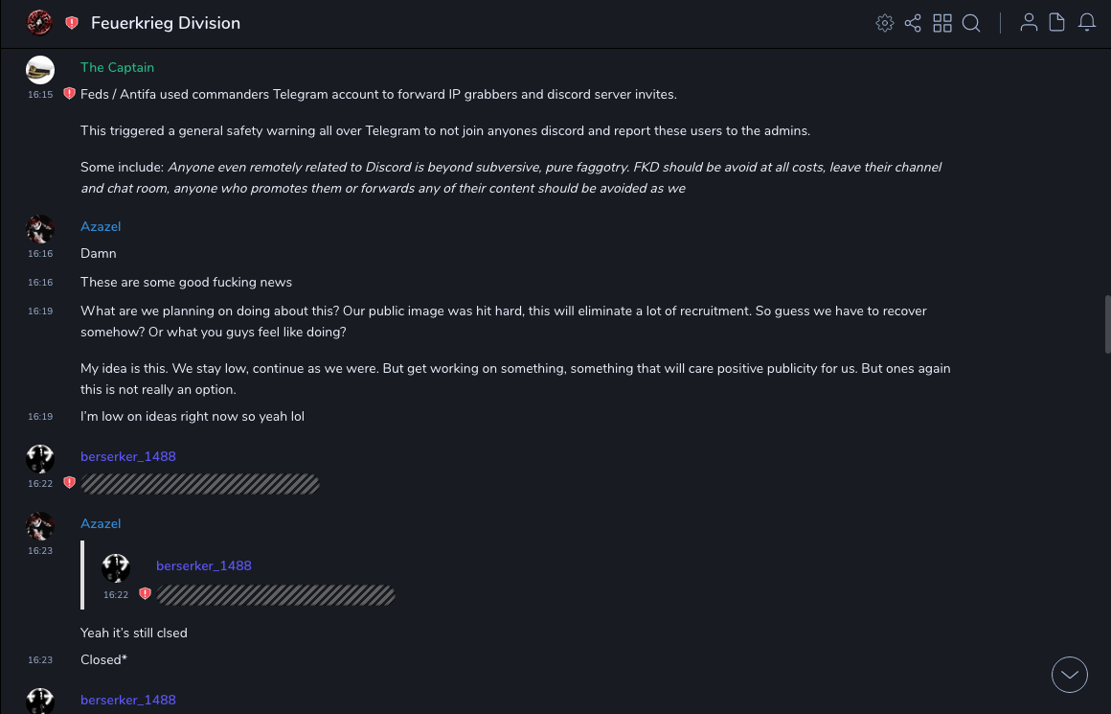Click Azazel's avatar above the "Damn" message
1111x714 pixels.
[40, 229]
